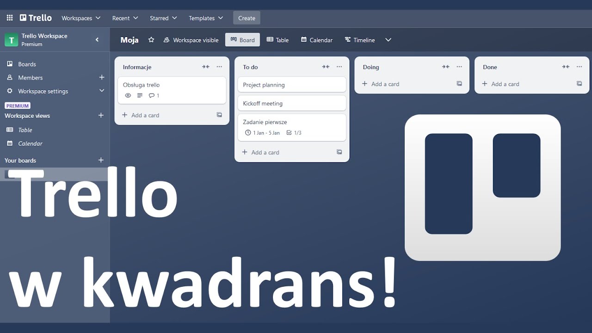Create from template in Doing list

459,83
